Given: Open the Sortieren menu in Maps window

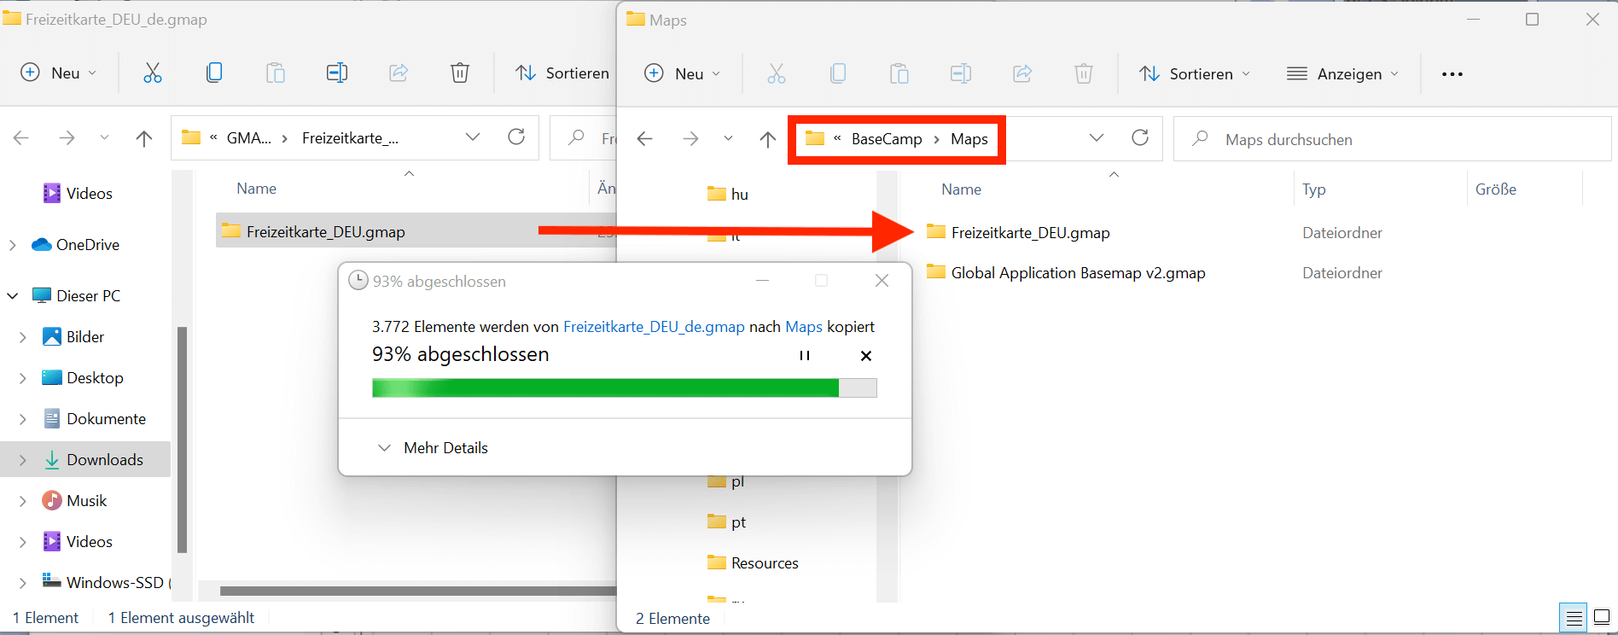Looking at the screenshot, I should pyautogui.click(x=1195, y=74).
